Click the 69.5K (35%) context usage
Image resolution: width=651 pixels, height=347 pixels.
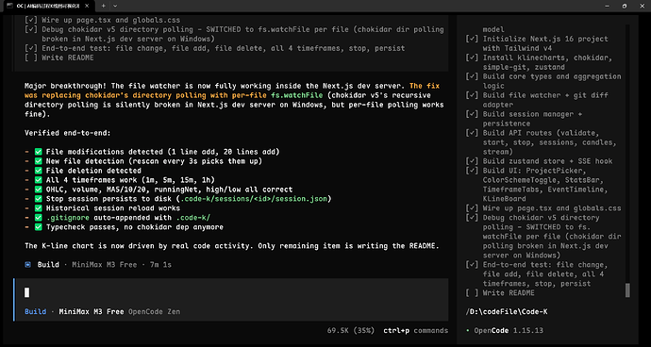[350, 331]
